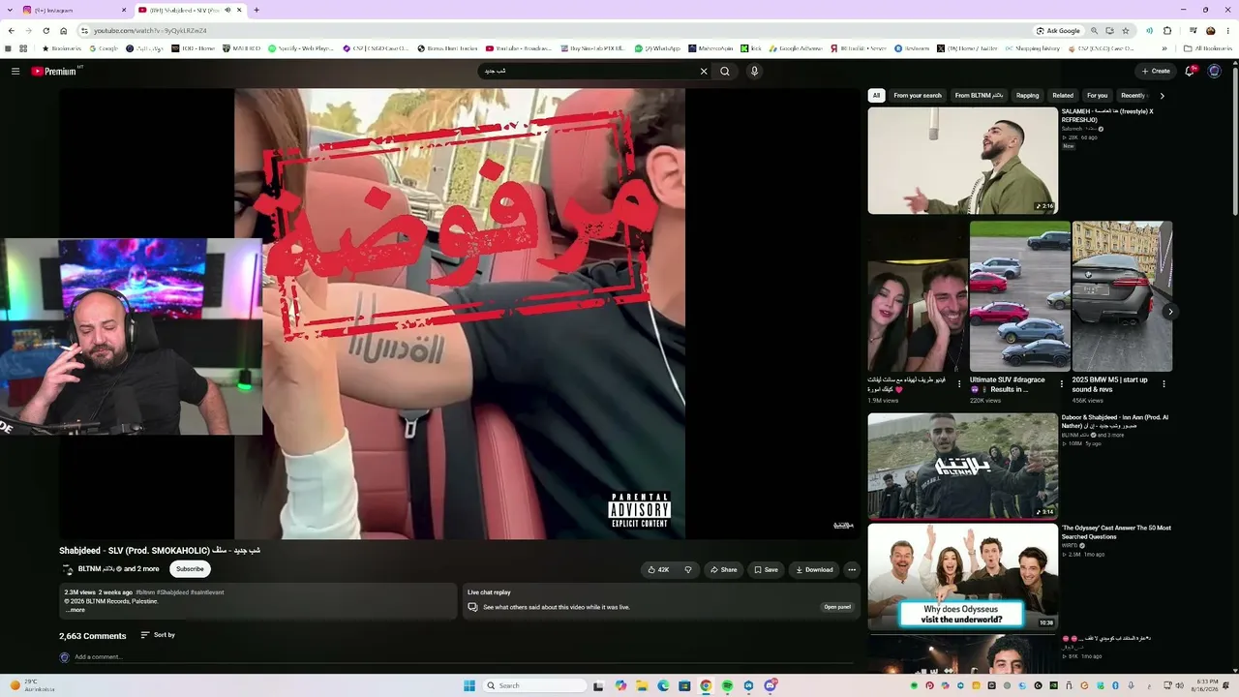Open The Odyssey Cast video title

[1116, 532]
